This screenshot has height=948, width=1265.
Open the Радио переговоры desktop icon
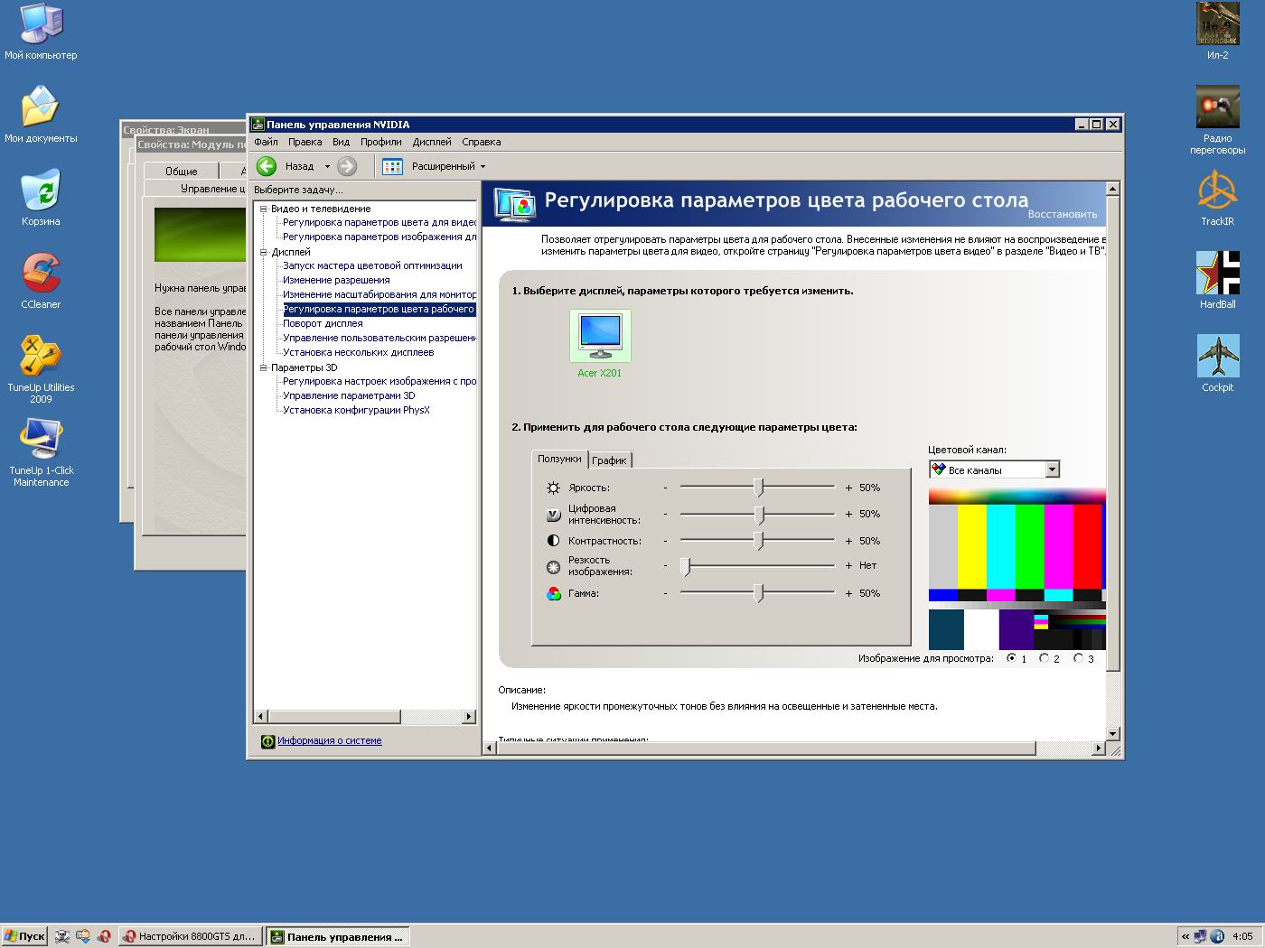(1217, 107)
